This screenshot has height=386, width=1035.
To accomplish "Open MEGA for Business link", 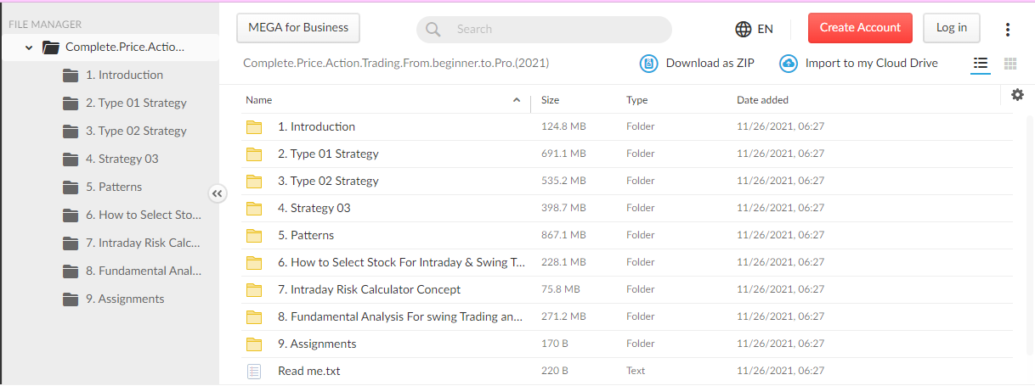I will click(298, 28).
